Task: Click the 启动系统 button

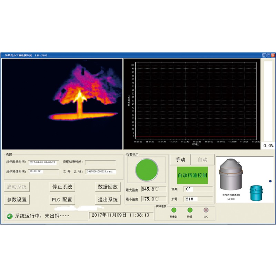Action: 17,187
